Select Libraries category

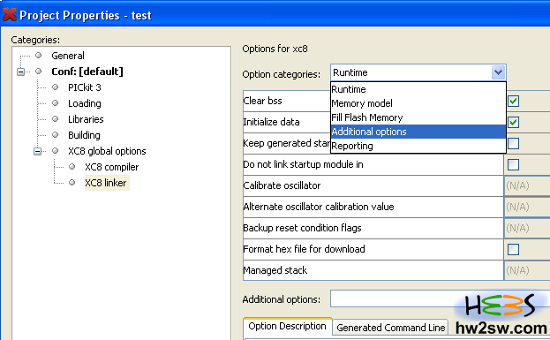[86, 119]
